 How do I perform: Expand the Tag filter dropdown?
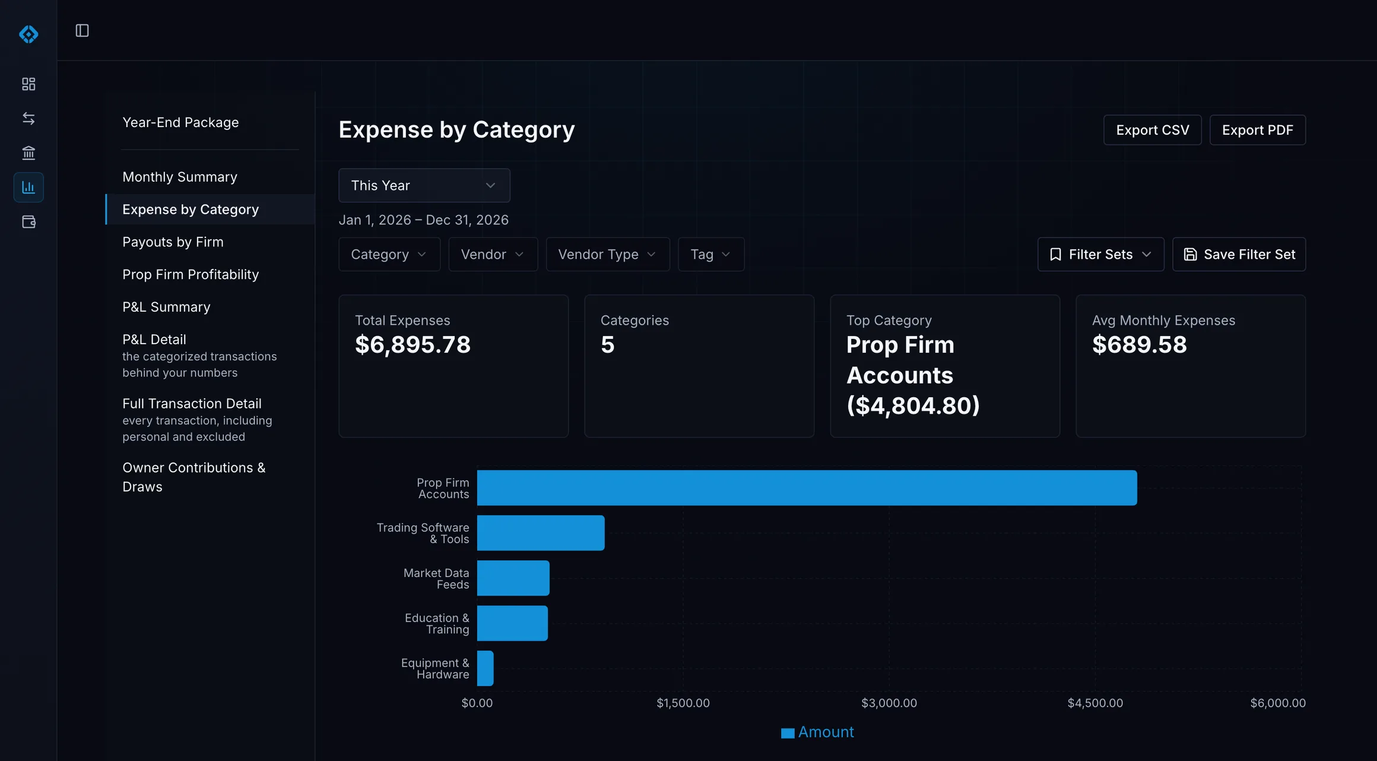click(x=711, y=254)
